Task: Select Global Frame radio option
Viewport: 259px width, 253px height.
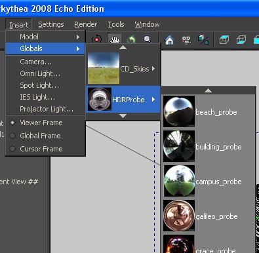Action: coord(45,136)
